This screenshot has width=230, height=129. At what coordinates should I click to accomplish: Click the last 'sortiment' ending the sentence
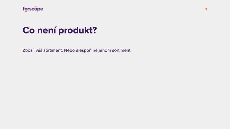pos(122,50)
